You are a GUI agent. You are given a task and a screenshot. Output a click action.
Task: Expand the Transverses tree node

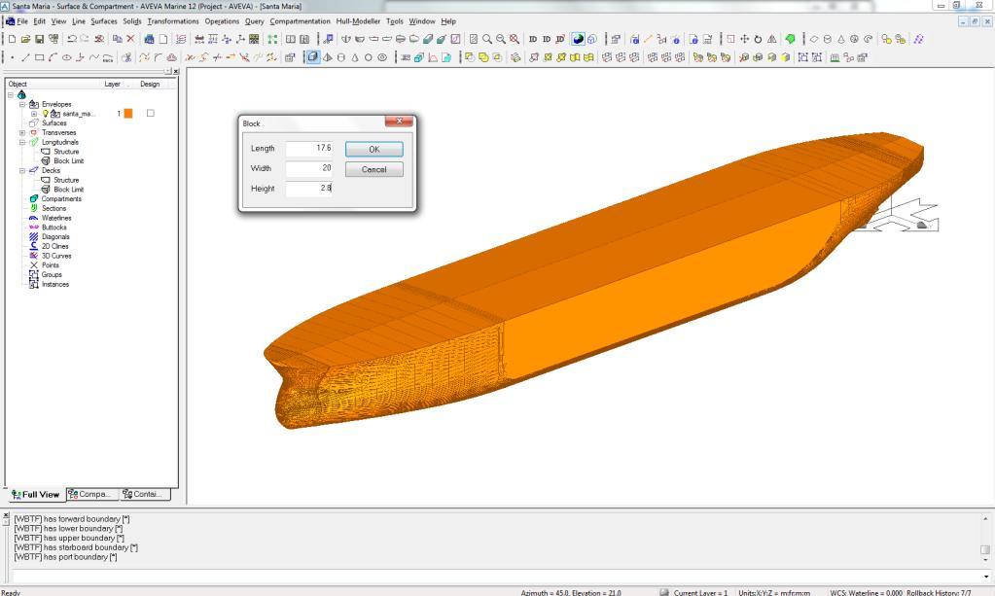22,133
